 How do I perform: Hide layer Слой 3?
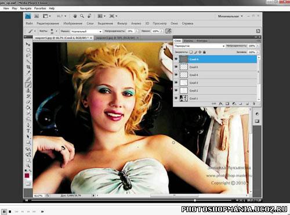(176, 82)
